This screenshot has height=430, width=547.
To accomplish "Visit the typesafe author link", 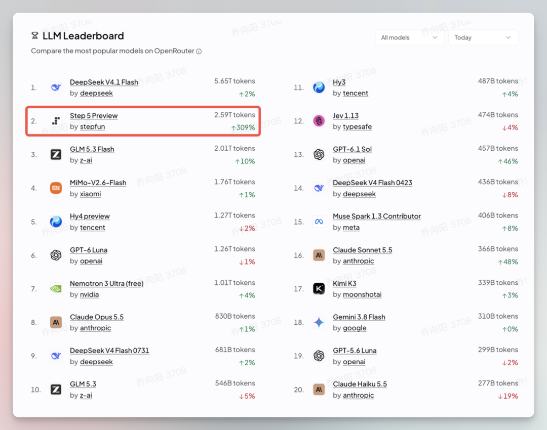I will (x=357, y=126).
